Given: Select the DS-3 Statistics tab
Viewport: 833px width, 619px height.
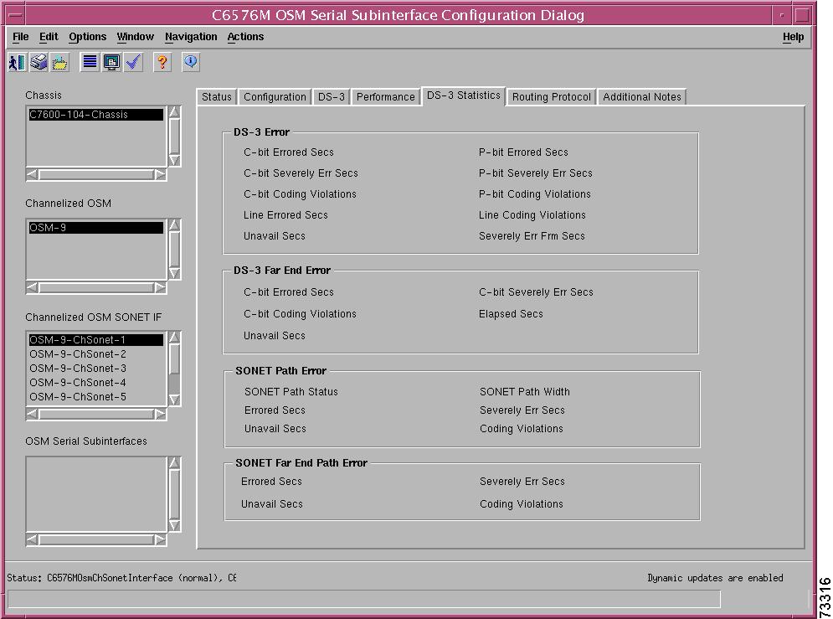Looking at the screenshot, I should coord(464,95).
